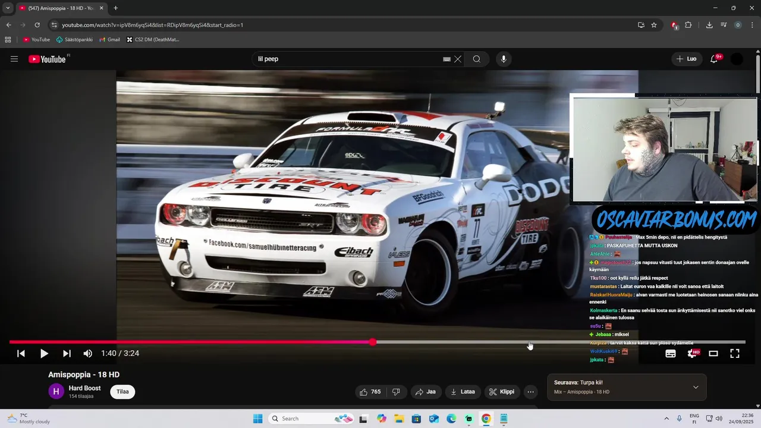Skip to the previous video

click(21, 353)
